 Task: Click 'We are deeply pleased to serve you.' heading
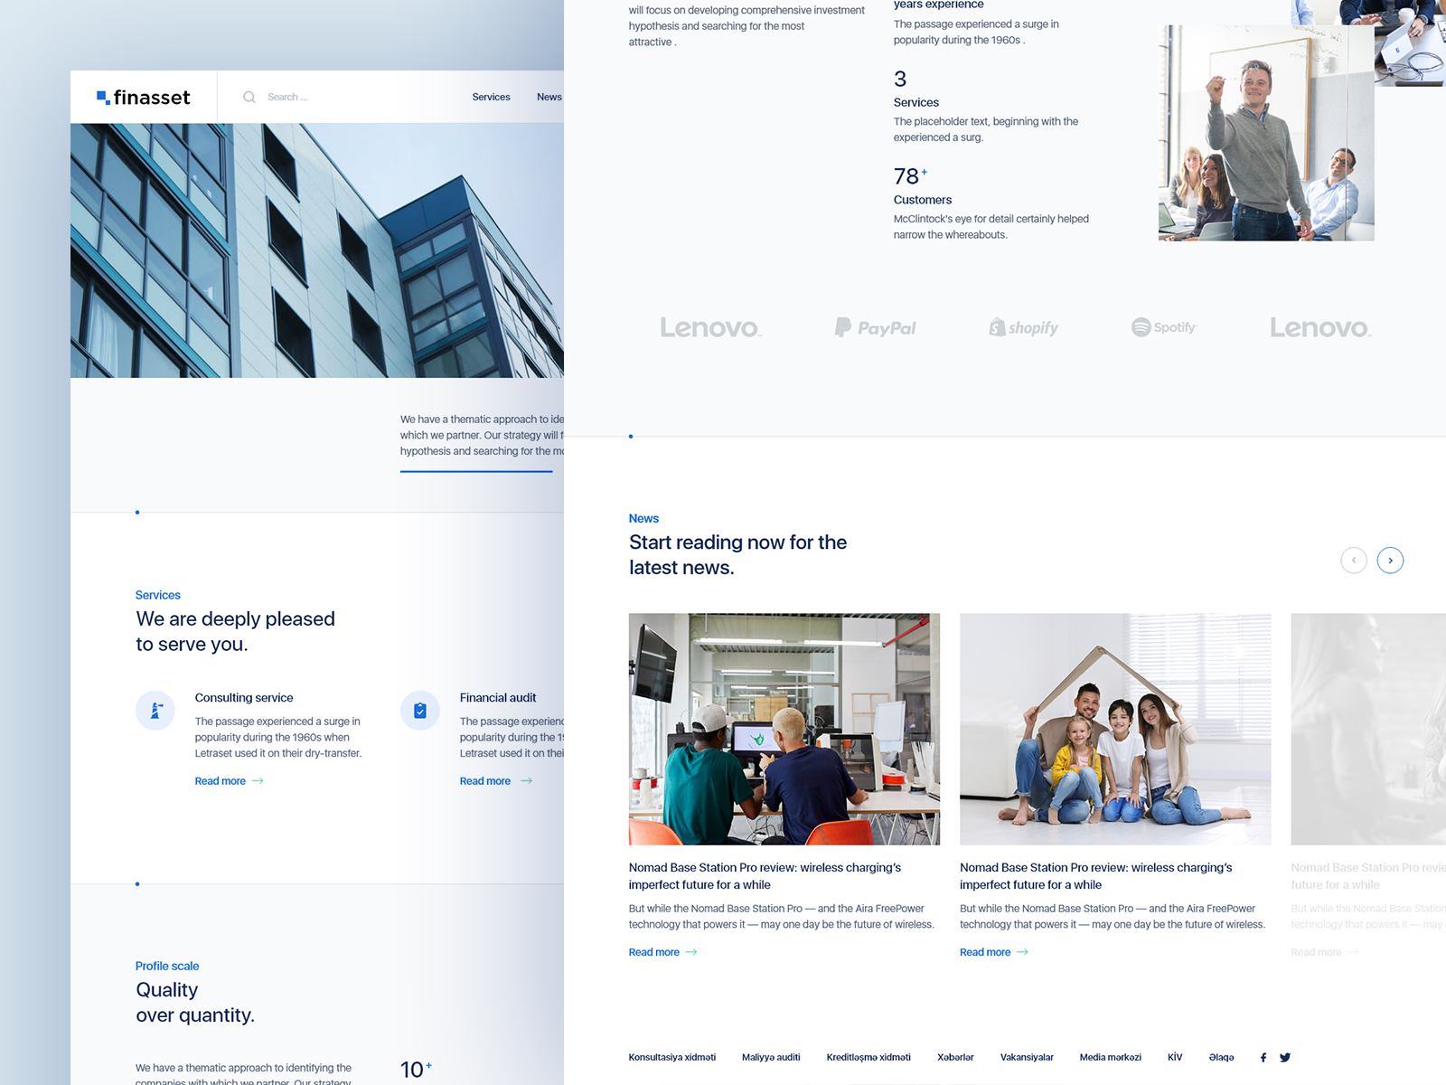pos(236,632)
